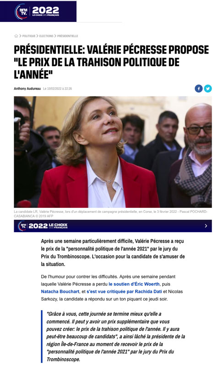Click the arrow on the 2022 Le Choix banner
The image size is (218, 367).
[206, 226]
